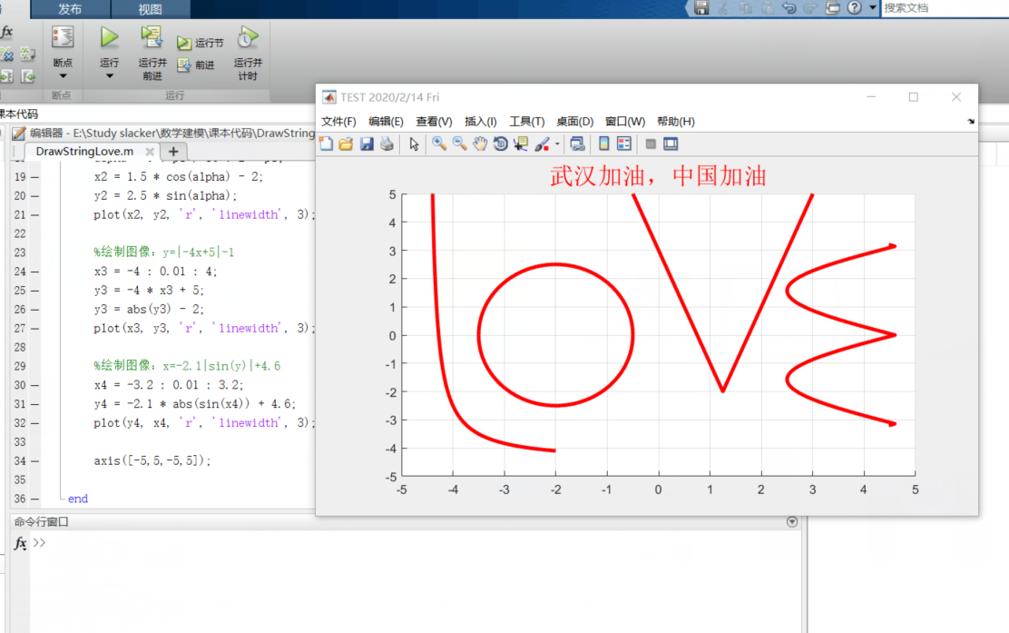
Task: Click the green Run button
Action: coord(109,38)
